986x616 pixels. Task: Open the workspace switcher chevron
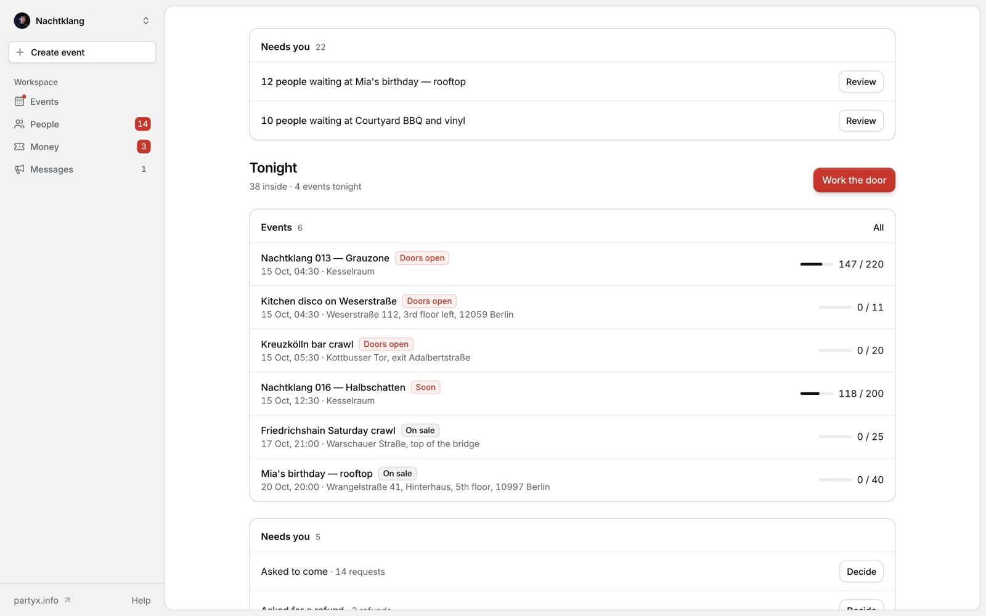pyautogui.click(x=146, y=21)
